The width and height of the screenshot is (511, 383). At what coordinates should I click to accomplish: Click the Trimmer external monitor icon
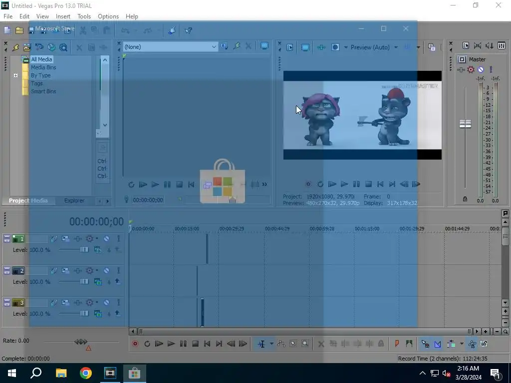coord(264,46)
